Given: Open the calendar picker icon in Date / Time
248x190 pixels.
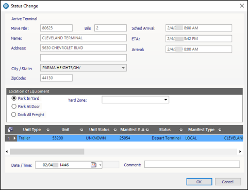Looking at the screenshot, I should pos(93,165).
